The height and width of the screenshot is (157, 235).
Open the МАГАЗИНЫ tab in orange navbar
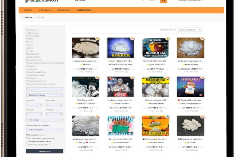pyautogui.click(x=44, y=10)
